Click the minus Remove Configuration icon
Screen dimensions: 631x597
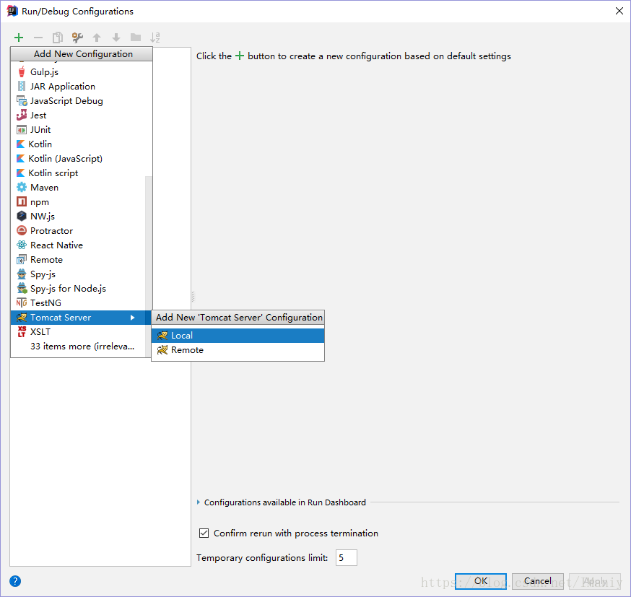tap(38, 38)
